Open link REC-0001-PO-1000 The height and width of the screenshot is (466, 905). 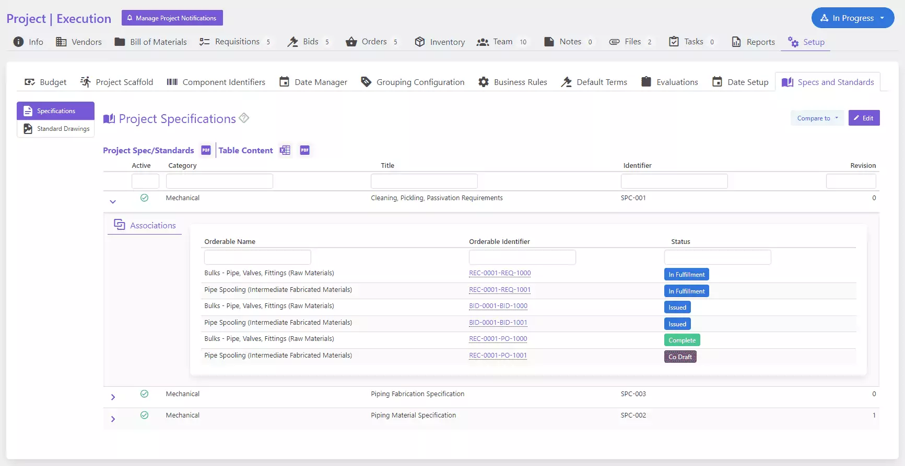click(x=498, y=338)
